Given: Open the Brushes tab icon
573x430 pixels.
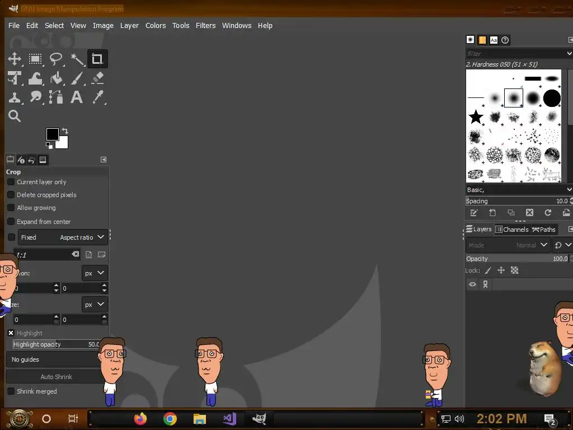Looking at the screenshot, I should tap(470, 40).
